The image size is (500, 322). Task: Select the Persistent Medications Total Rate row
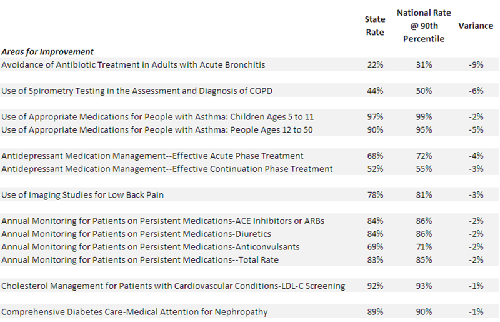pyautogui.click(x=140, y=259)
